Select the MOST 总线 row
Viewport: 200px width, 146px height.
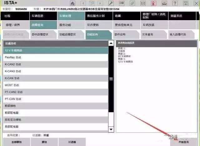point(56,85)
